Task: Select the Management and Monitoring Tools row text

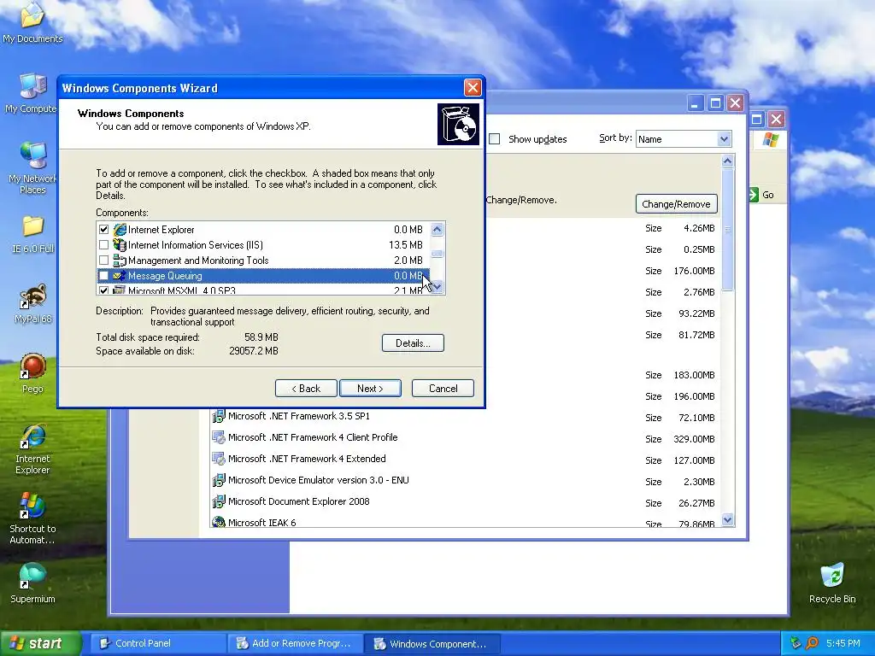Action: click(x=198, y=260)
